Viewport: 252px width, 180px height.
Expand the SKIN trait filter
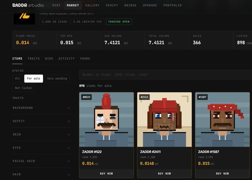(x=41, y=134)
